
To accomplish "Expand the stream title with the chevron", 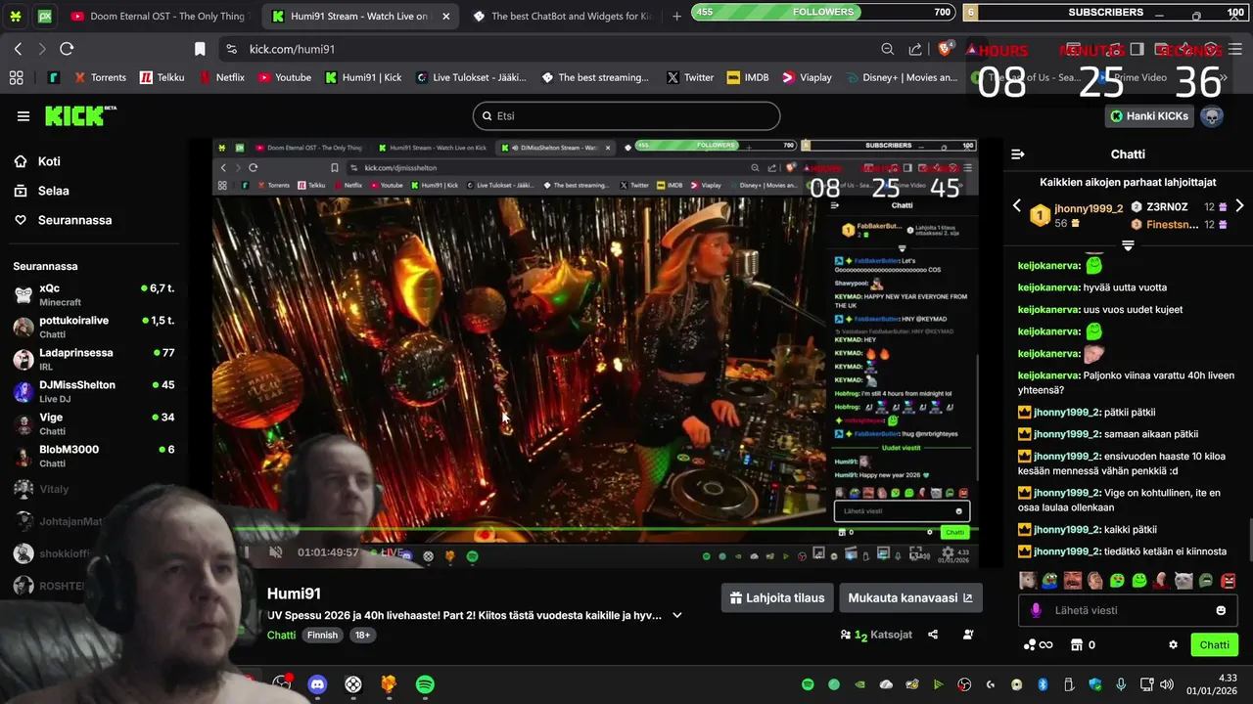I will [676, 616].
